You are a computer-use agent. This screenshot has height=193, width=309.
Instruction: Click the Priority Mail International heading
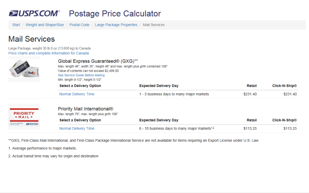pyautogui.click(x=85, y=109)
